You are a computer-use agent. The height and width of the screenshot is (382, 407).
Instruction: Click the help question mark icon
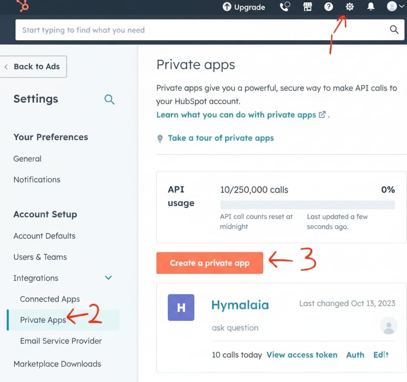pyautogui.click(x=328, y=7)
